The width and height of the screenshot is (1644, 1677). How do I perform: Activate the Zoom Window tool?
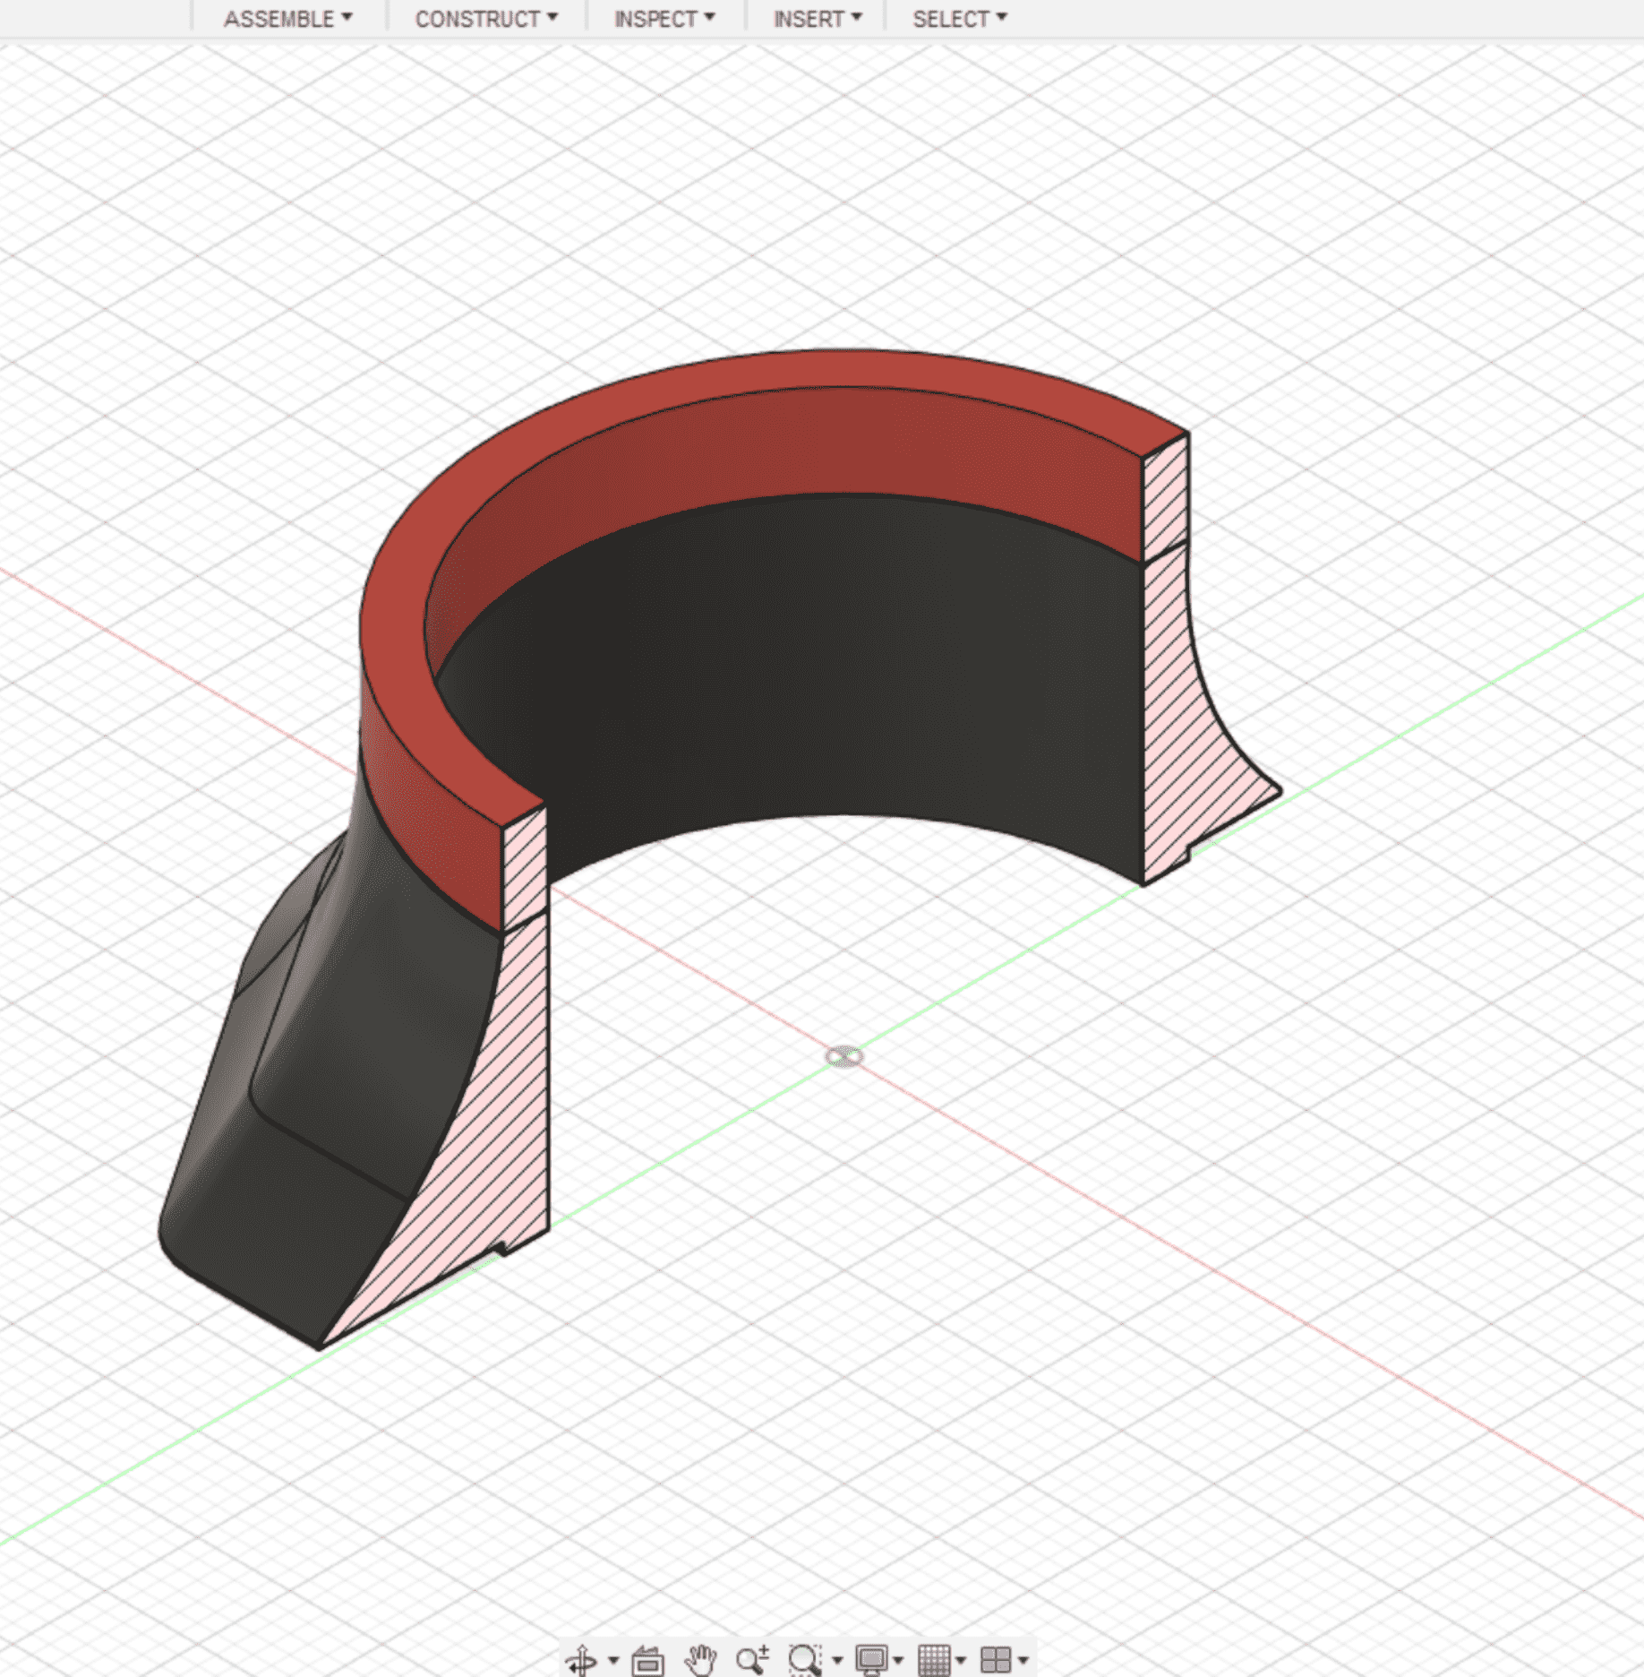click(803, 1659)
